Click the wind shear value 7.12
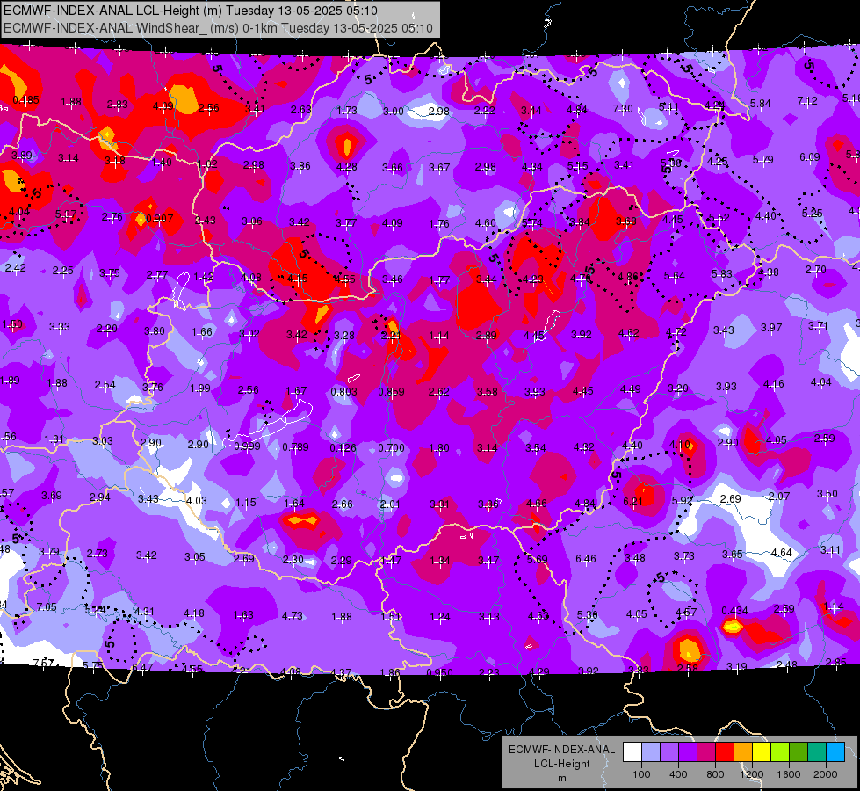The width and height of the screenshot is (860, 791). point(807,101)
